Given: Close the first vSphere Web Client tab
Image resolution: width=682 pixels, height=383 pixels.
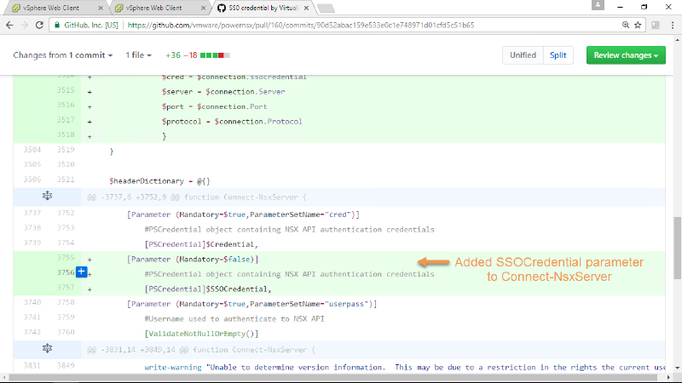Looking at the screenshot, I should (x=101, y=9).
